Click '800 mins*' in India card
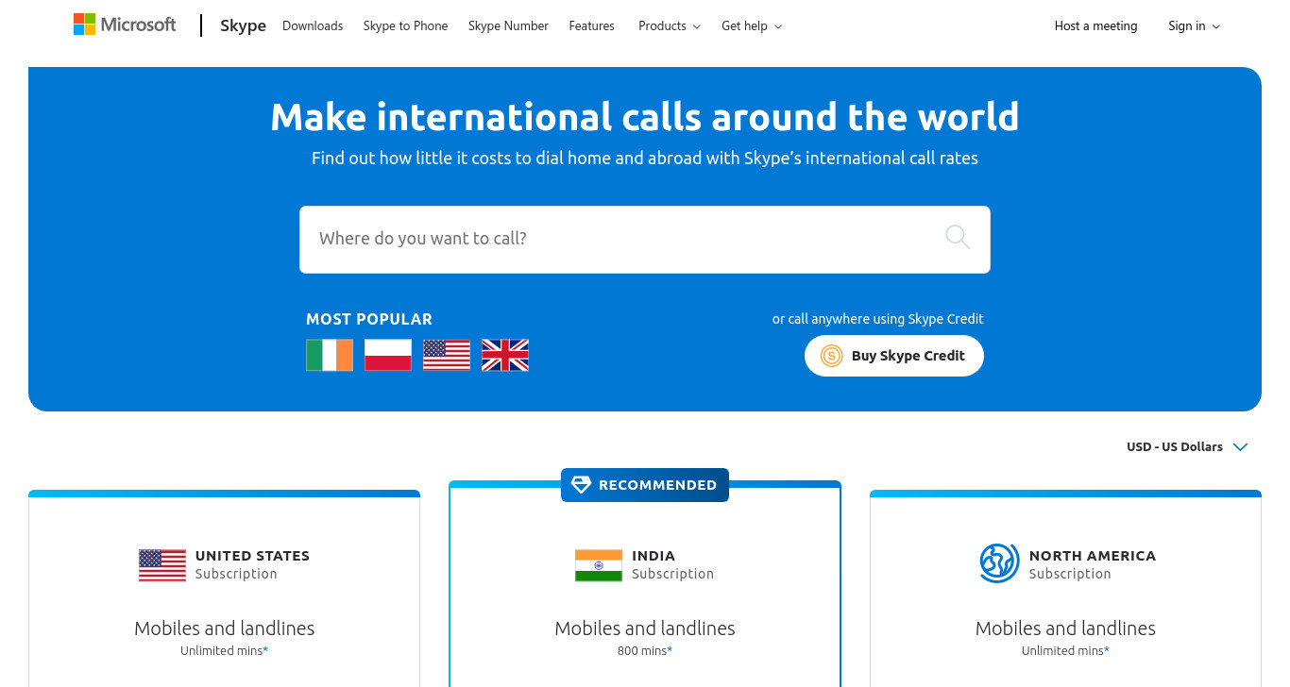 (645, 651)
